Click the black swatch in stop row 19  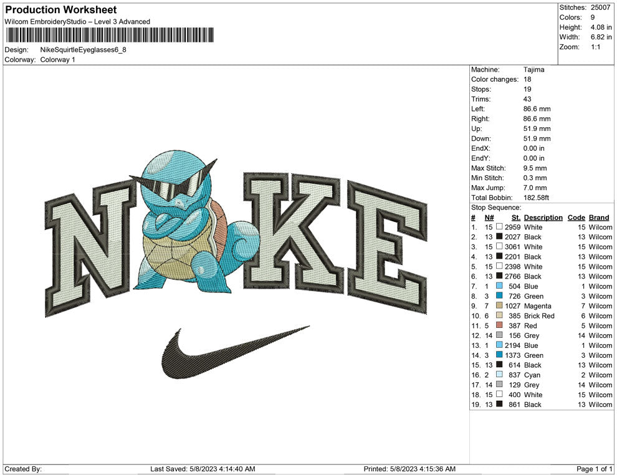[x=499, y=404]
